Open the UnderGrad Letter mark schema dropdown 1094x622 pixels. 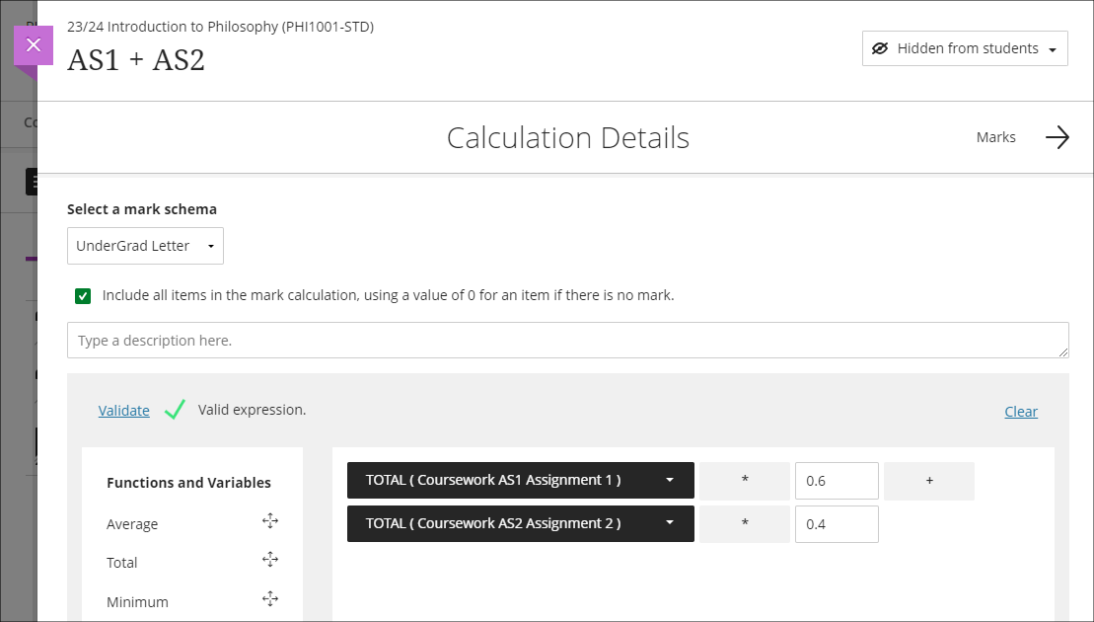[145, 246]
